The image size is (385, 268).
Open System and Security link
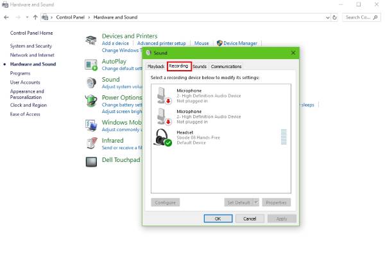click(31, 46)
